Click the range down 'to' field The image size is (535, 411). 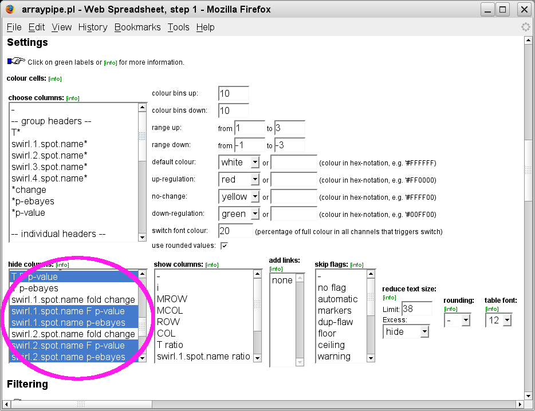(x=290, y=145)
